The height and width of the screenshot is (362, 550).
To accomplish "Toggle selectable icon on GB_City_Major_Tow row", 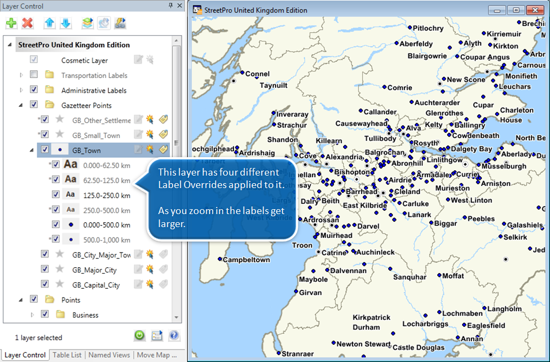I will (x=150, y=255).
